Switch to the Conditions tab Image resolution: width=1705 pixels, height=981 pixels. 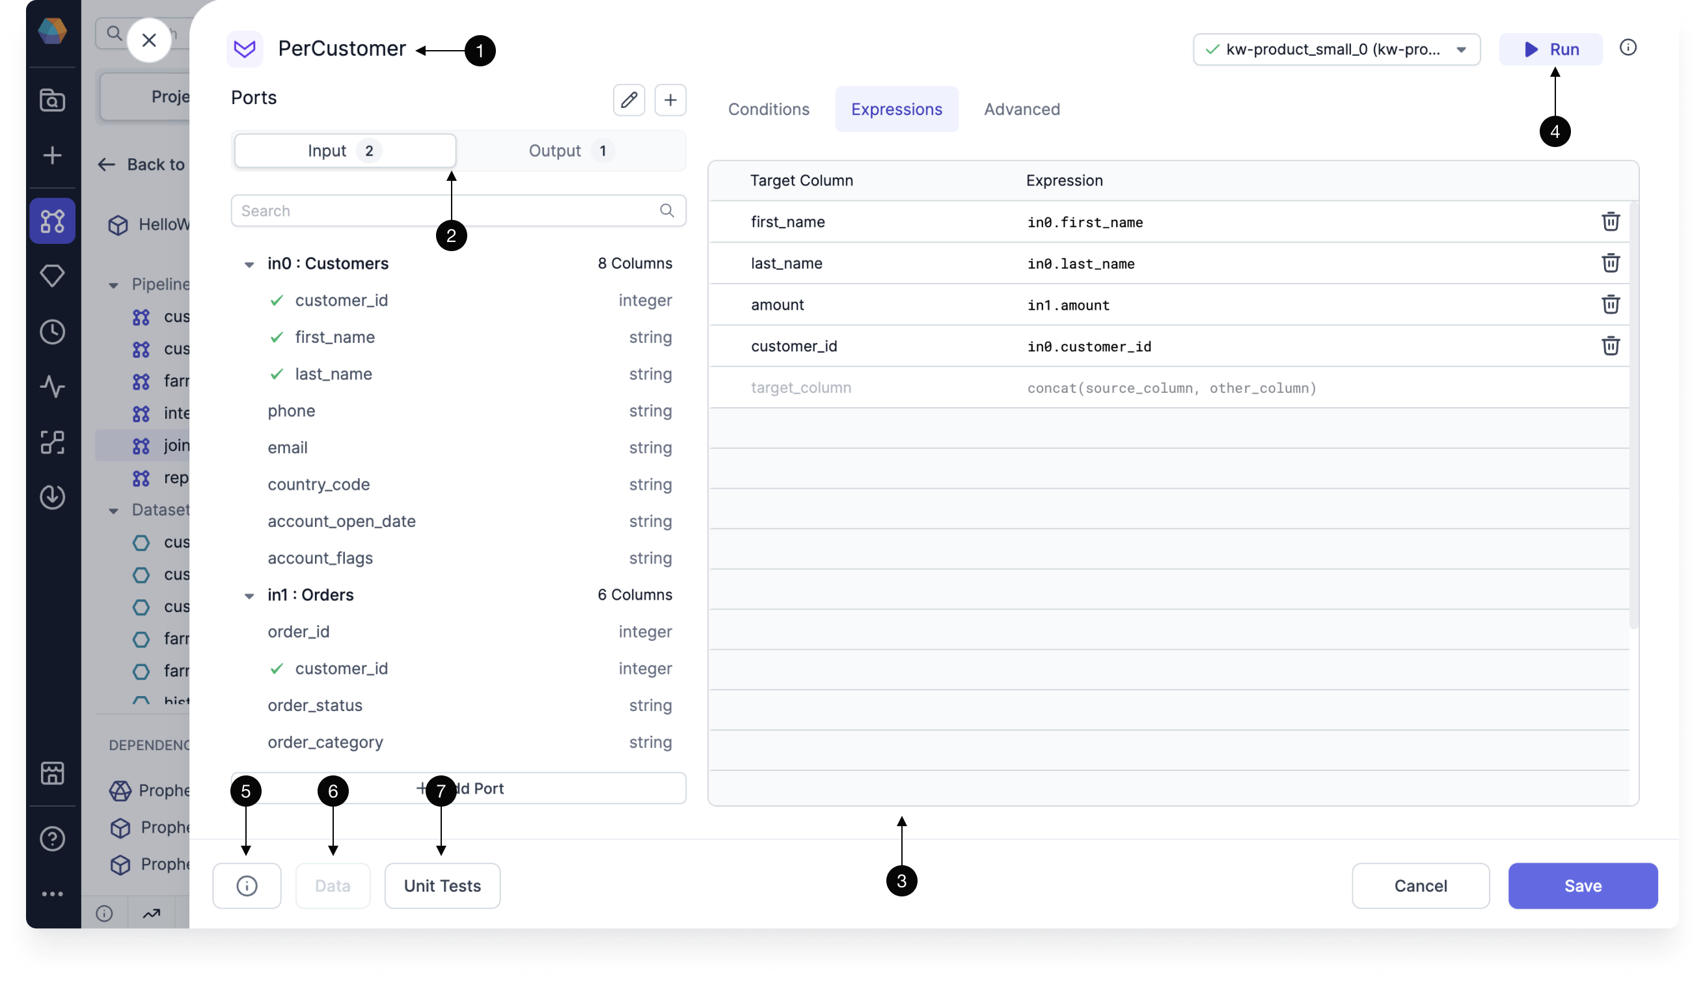coord(768,109)
